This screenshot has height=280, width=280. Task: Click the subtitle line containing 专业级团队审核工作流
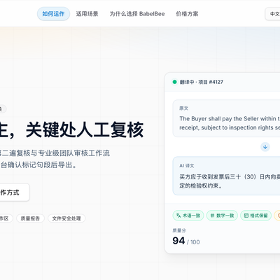(x=55, y=153)
